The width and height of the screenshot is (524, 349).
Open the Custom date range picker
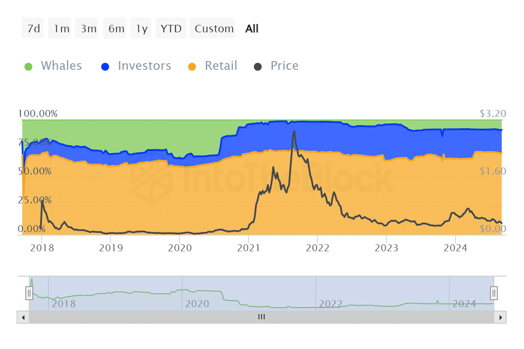tap(214, 28)
